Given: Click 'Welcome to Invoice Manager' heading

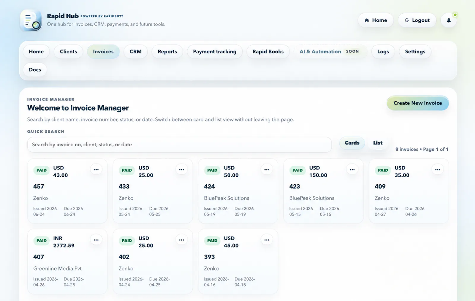Looking at the screenshot, I should 78,108.
